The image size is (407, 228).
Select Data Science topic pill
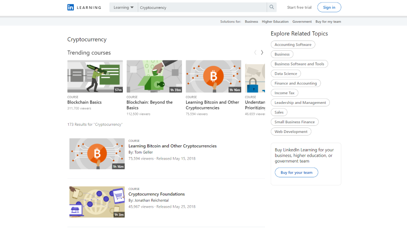click(x=286, y=73)
